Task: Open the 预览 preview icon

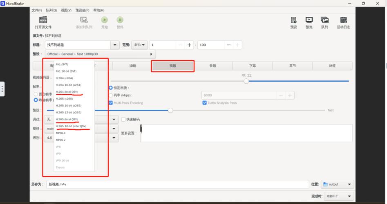Action: pos(309,20)
